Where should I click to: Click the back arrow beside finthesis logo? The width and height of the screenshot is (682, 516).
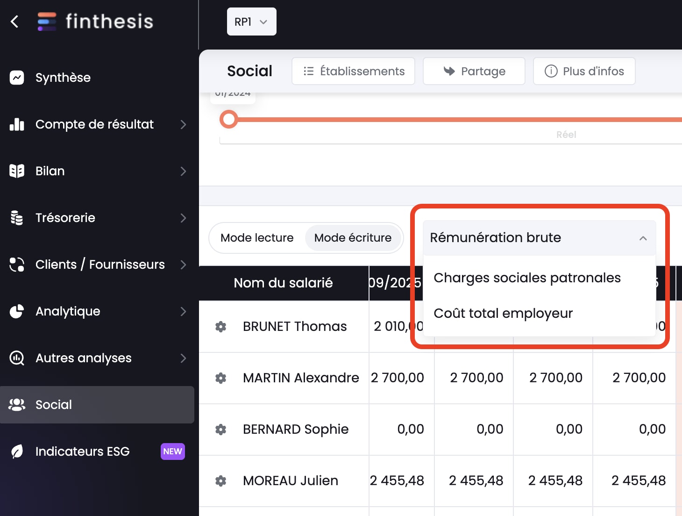tap(15, 21)
